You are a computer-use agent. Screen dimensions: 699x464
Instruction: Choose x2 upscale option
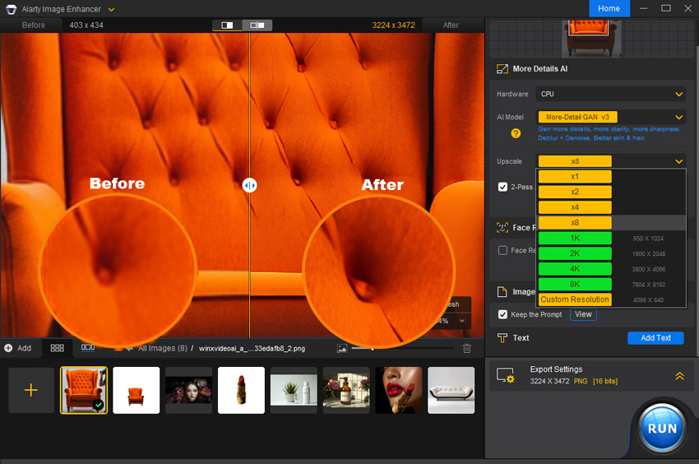575,192
